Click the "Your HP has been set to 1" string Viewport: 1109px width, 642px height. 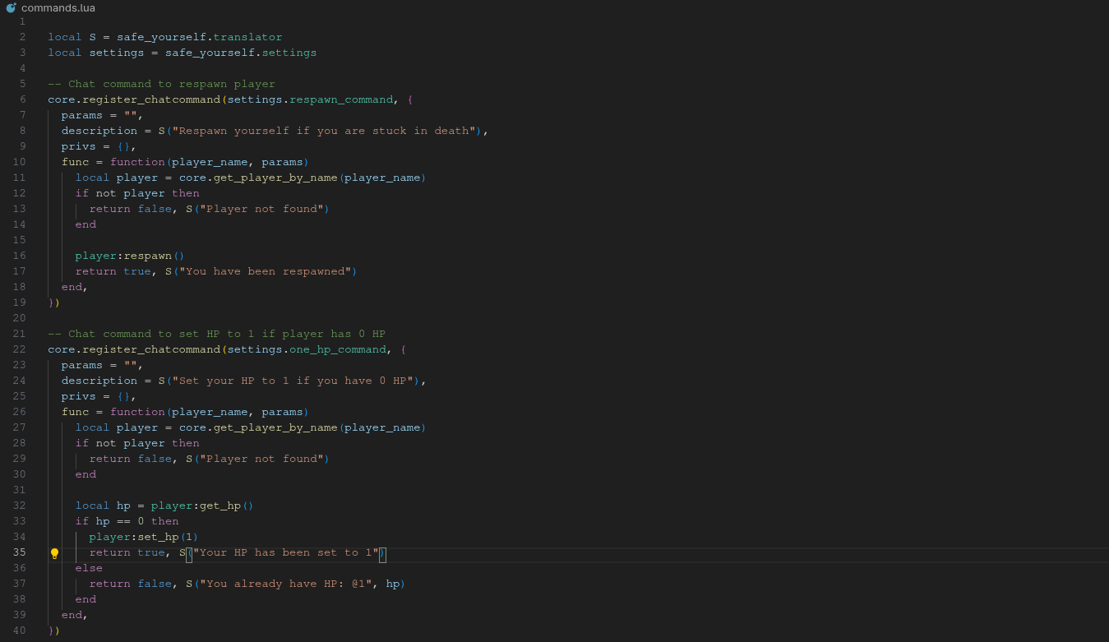tap(285, 552)
